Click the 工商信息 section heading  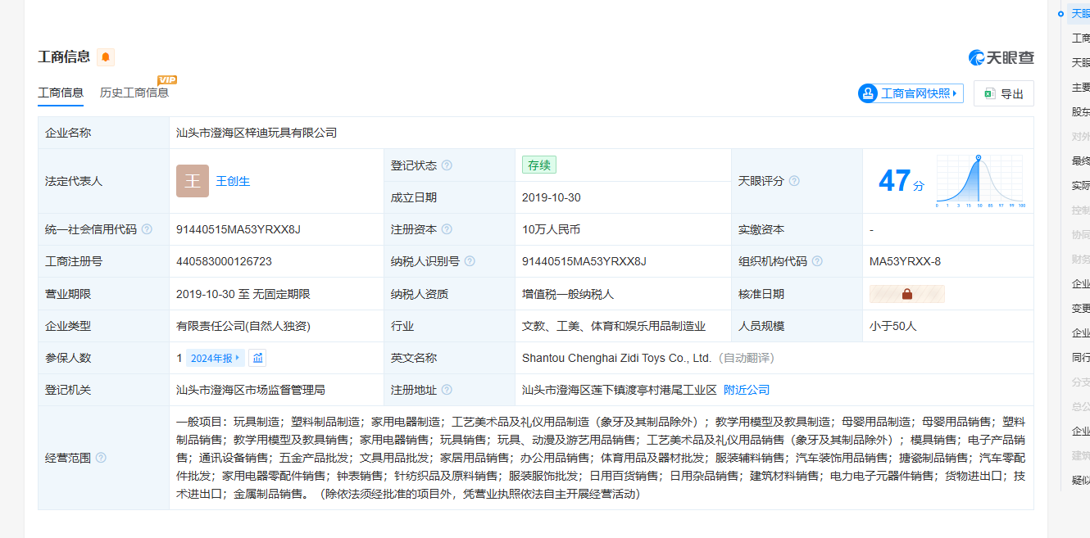tap(64, 57)
